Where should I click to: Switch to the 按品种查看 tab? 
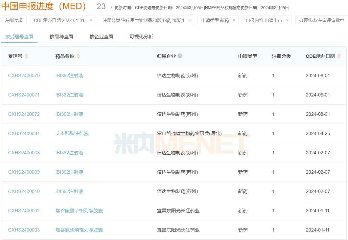(x=62, y=36)
